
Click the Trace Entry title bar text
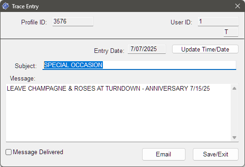click(25, 6)
